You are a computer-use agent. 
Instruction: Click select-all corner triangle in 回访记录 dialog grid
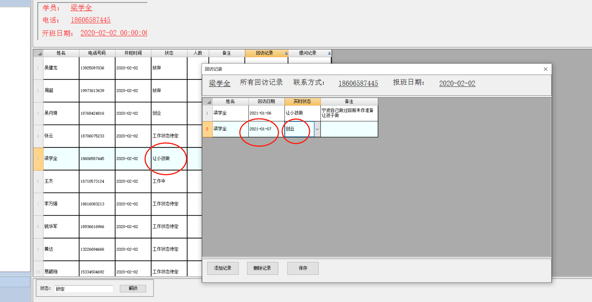tap(208, 102)
